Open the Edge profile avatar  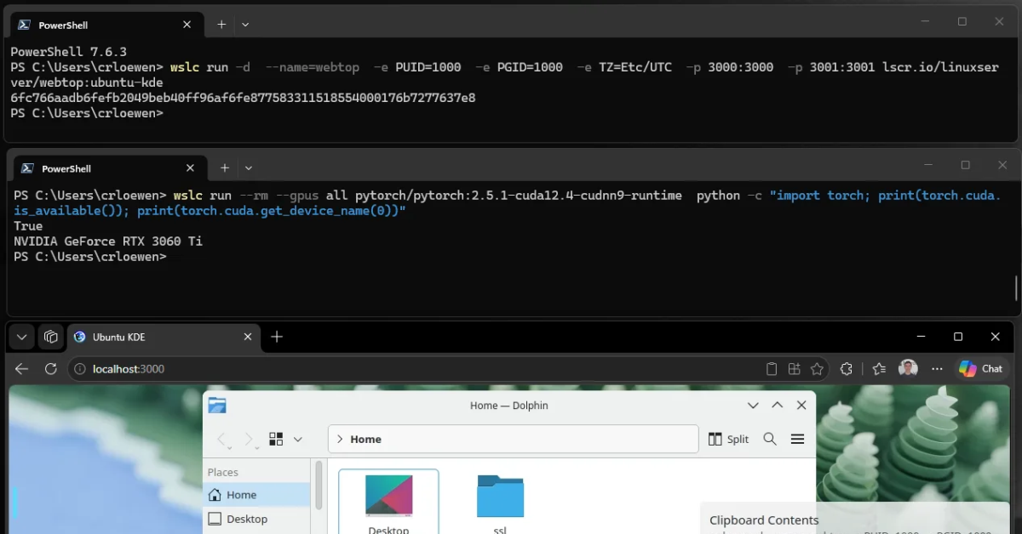pyautogui.click(x=909, y=369)
